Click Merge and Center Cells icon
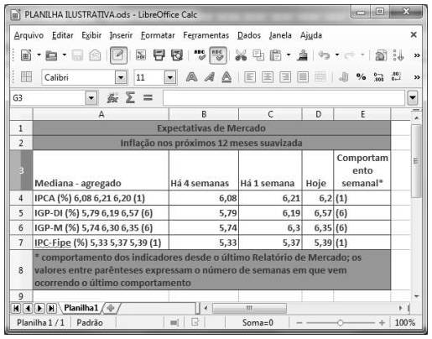432x339 pixels. [x=320, y=77]
